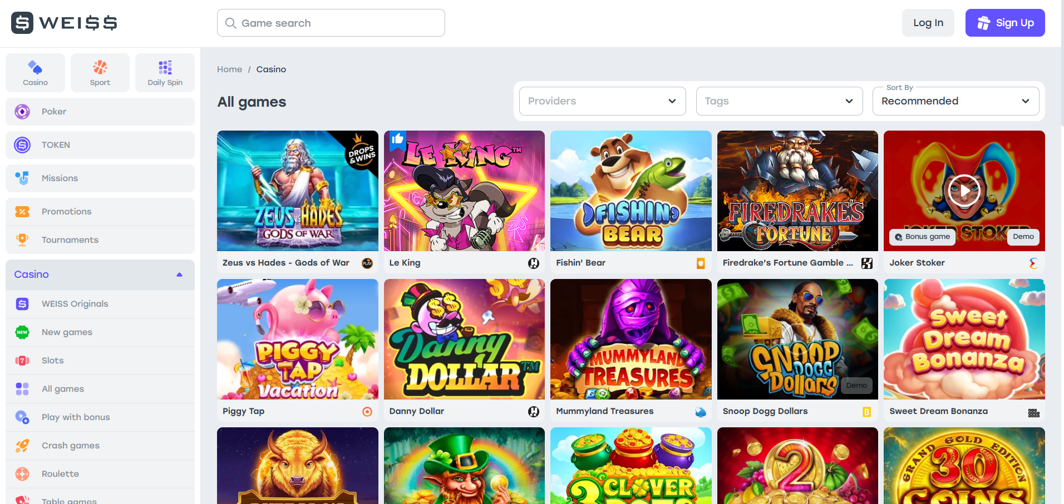1064x504 pixels.
Task: Click provider icon beside Piggy Tap title
Action: (x=367, y=412)
